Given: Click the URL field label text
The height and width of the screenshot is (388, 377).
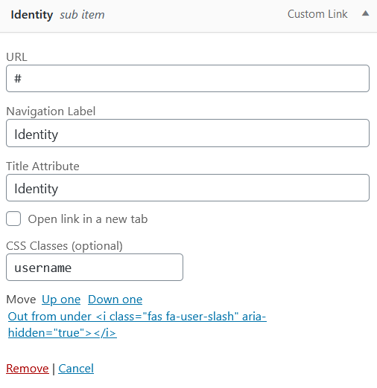Looking at the screenshot, I should pos(16,57).
